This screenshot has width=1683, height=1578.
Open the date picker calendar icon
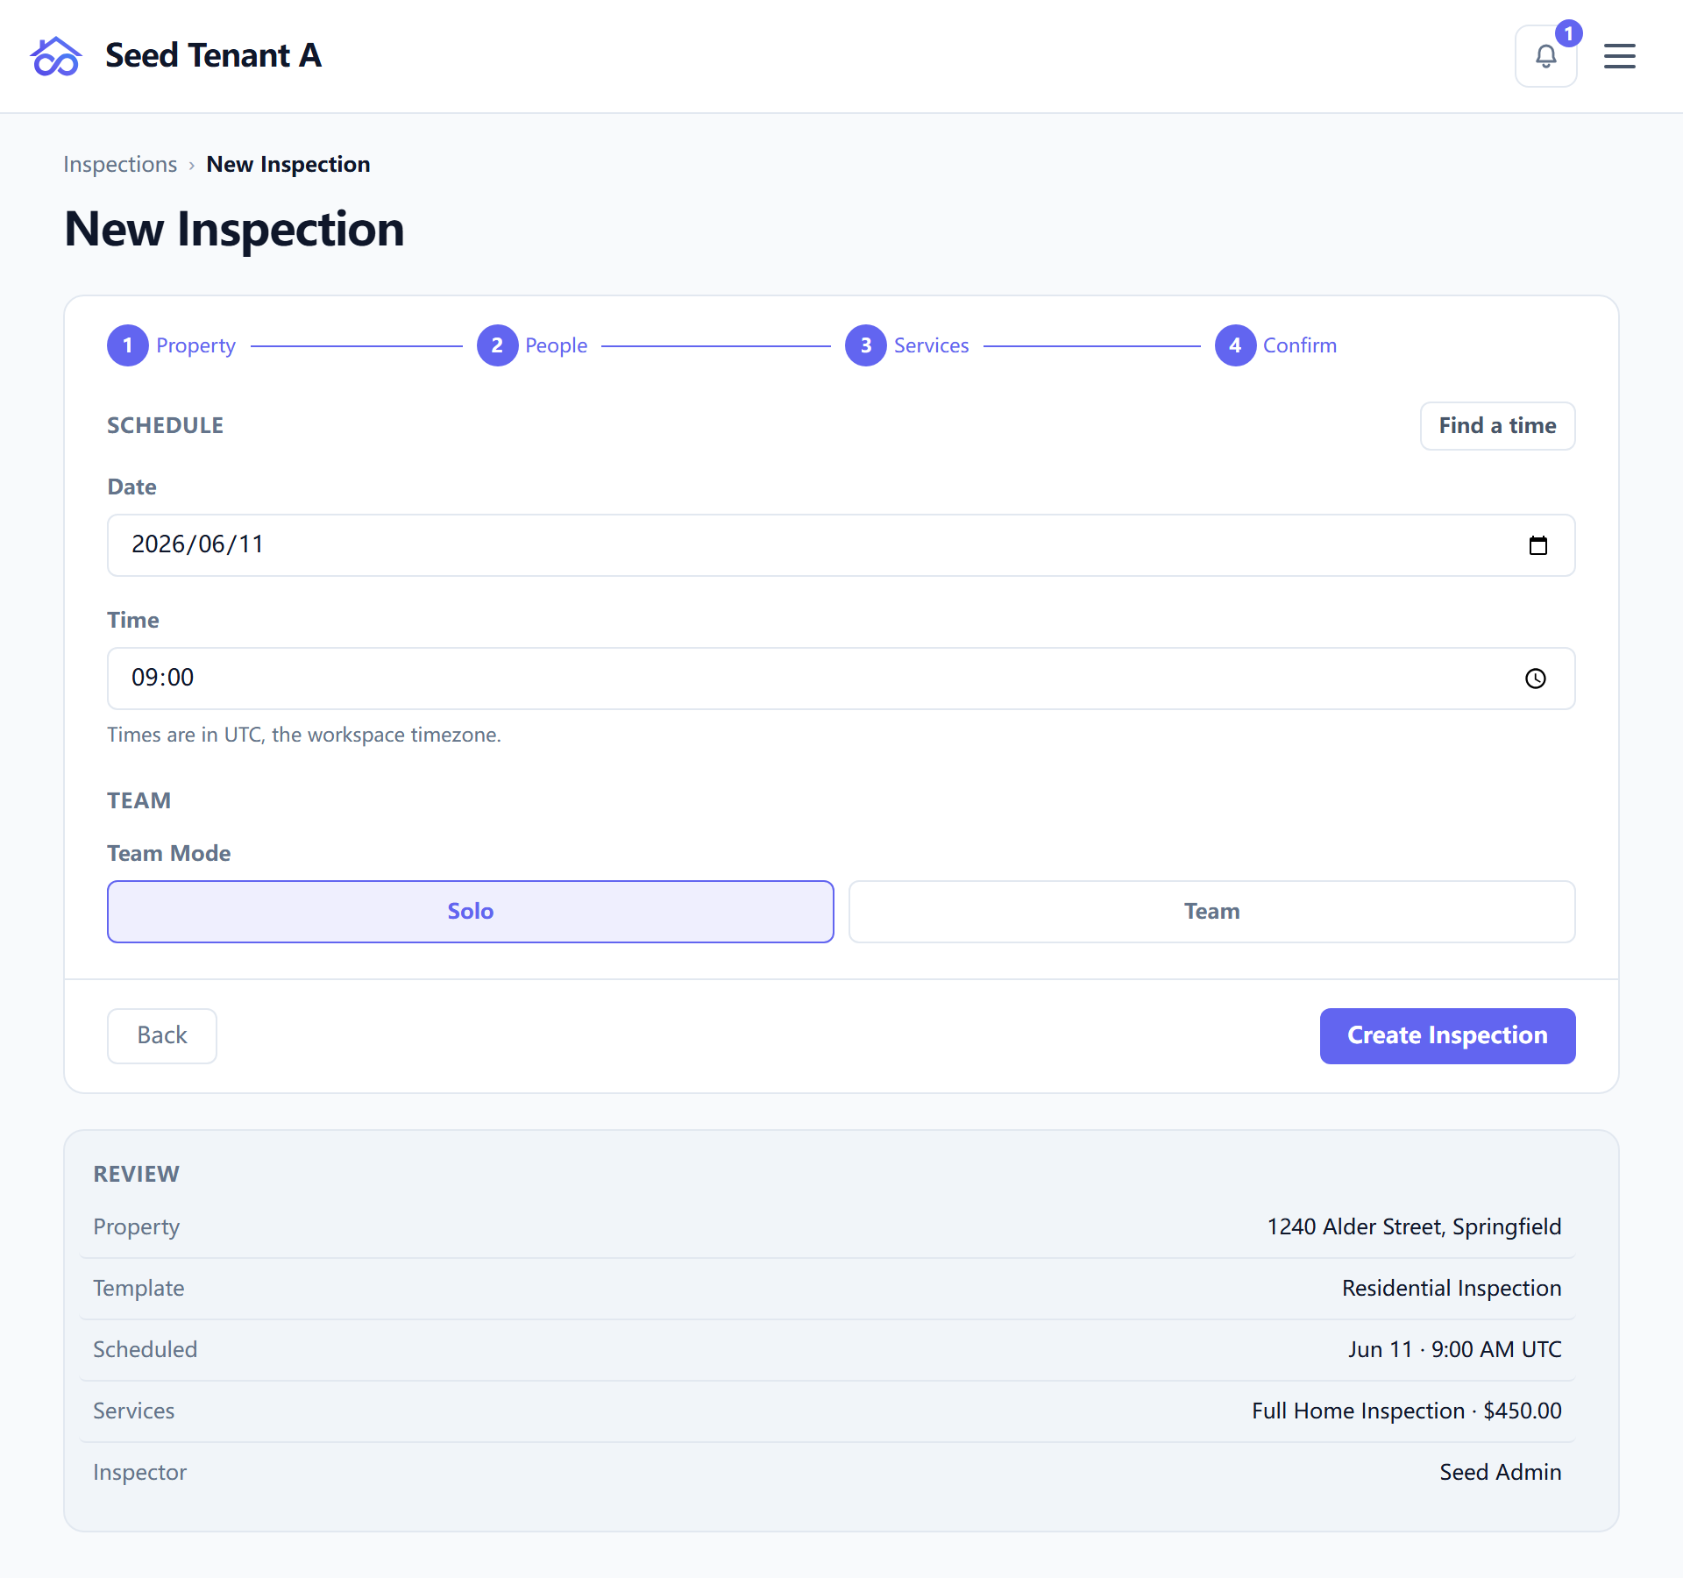[x=1537, y=545]
